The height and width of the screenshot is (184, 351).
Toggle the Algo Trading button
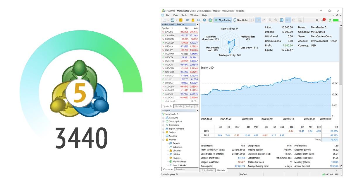[223, 20]
